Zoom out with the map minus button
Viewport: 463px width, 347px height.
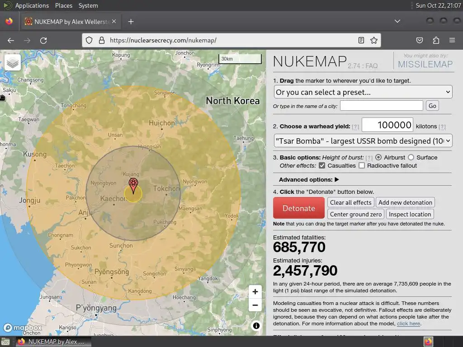point(255,305)
